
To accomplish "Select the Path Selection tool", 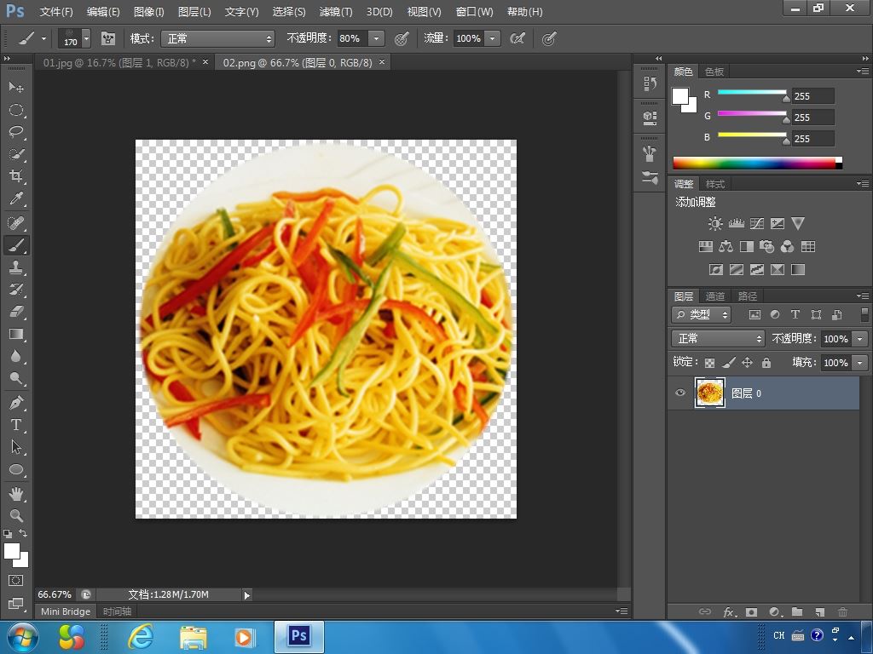I will click(16, 447).
